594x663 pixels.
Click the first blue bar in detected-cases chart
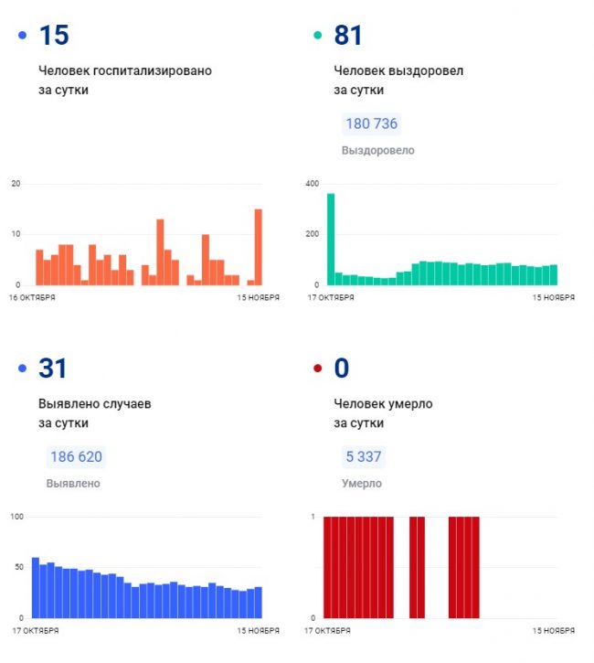point(36,587)
